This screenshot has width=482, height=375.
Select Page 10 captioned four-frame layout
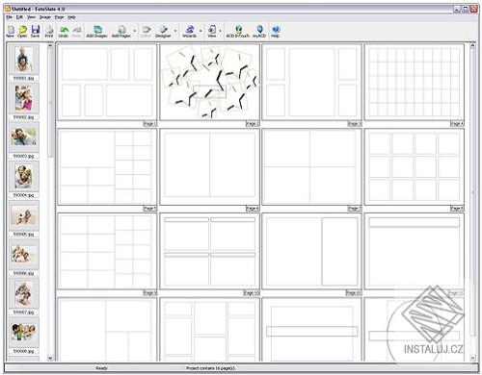pos(209,252)
